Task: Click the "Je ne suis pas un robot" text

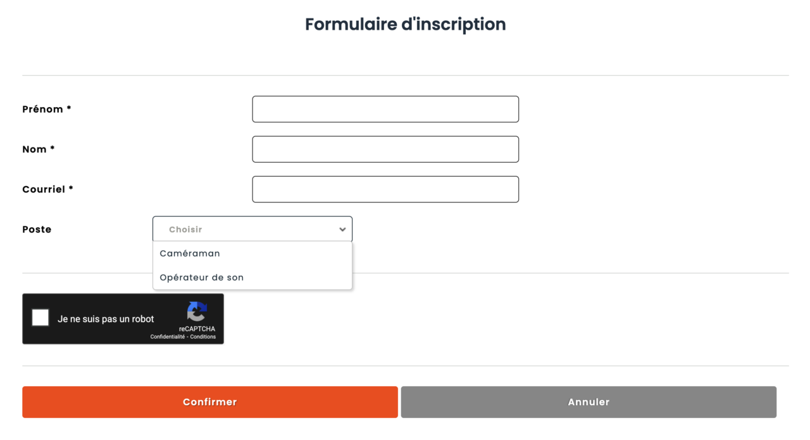Action: 106,319
